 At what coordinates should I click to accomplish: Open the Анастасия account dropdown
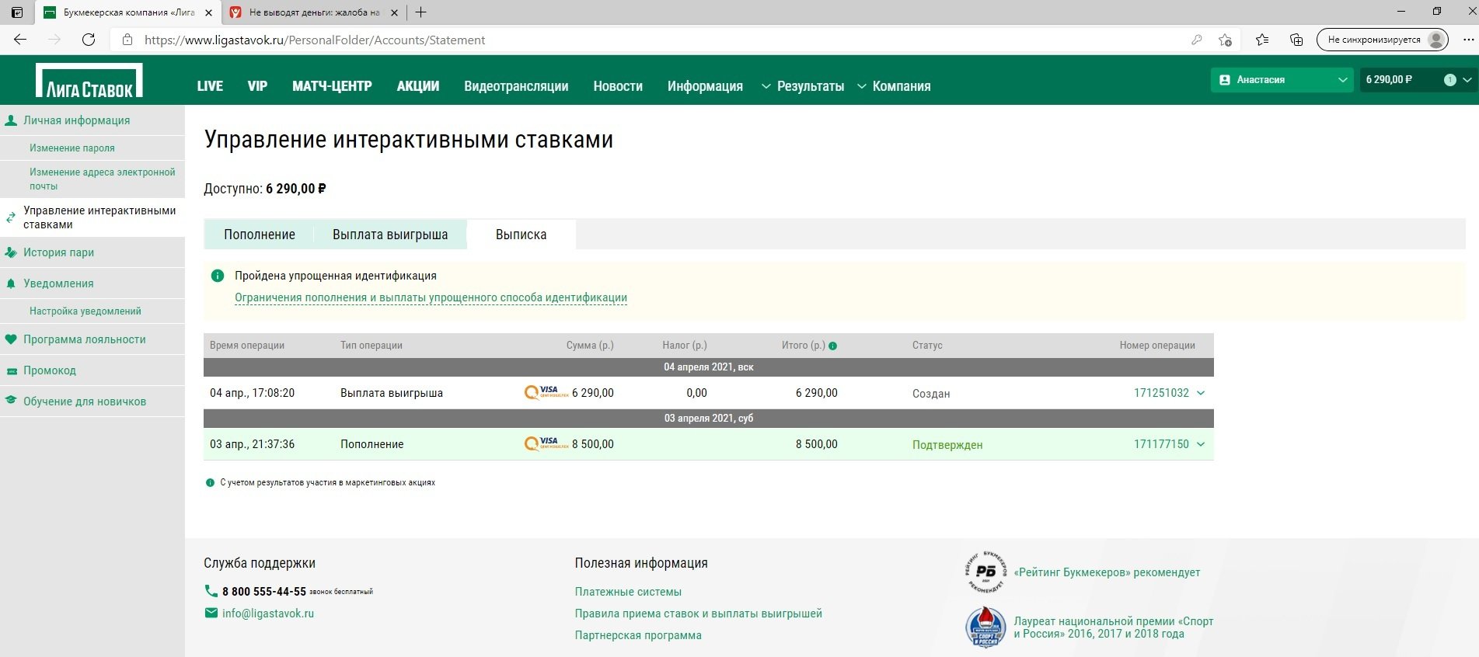coord(1282,80)
